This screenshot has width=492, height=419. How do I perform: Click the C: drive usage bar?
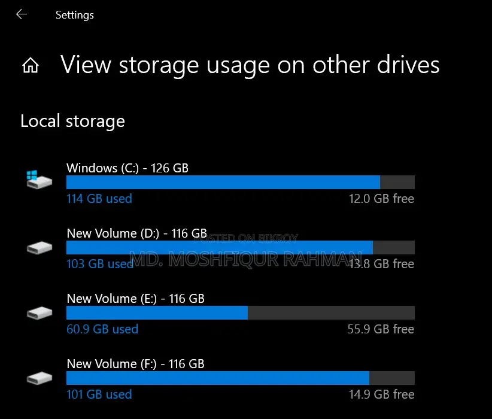coord(241,183)
